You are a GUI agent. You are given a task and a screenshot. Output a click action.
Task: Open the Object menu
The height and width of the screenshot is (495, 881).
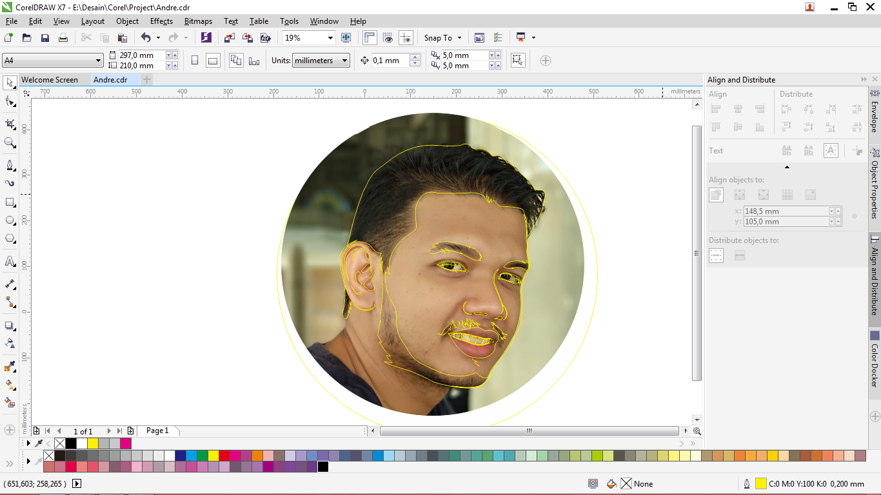coord(127,21)
